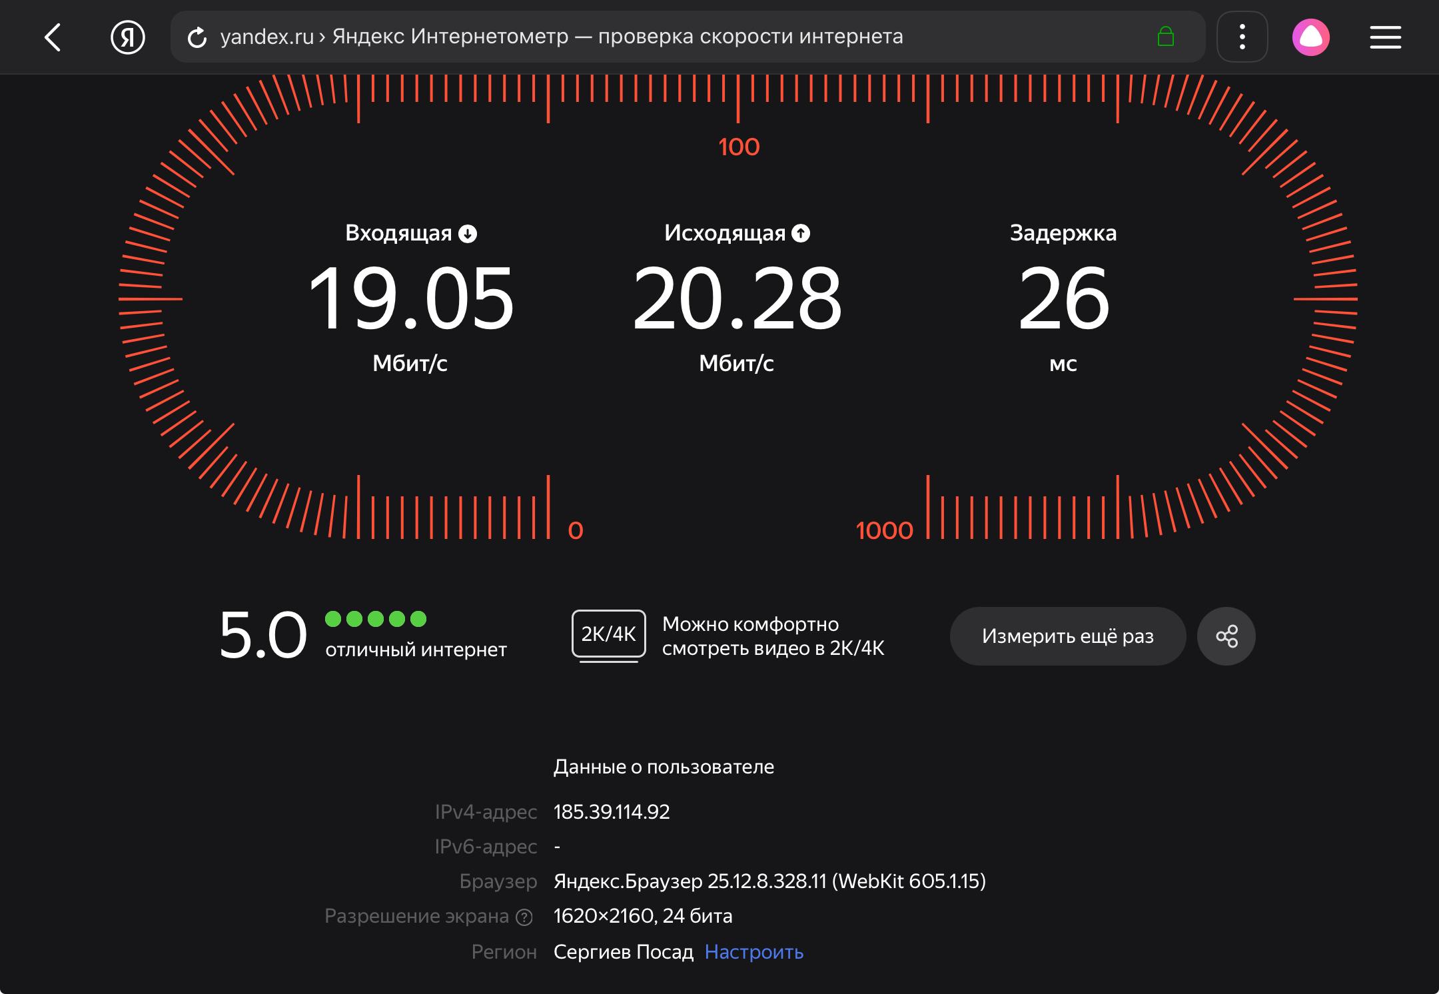The height and width of the screenshot is (994, 1439).
Task: Select the IPv4 address 185.39.114.92
Action: pyautogui.click(x=611, y=811)
